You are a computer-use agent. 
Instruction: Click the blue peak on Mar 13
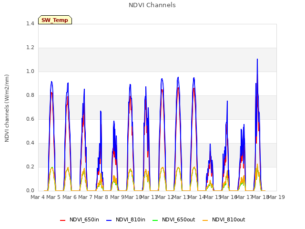tap(178, 77)
